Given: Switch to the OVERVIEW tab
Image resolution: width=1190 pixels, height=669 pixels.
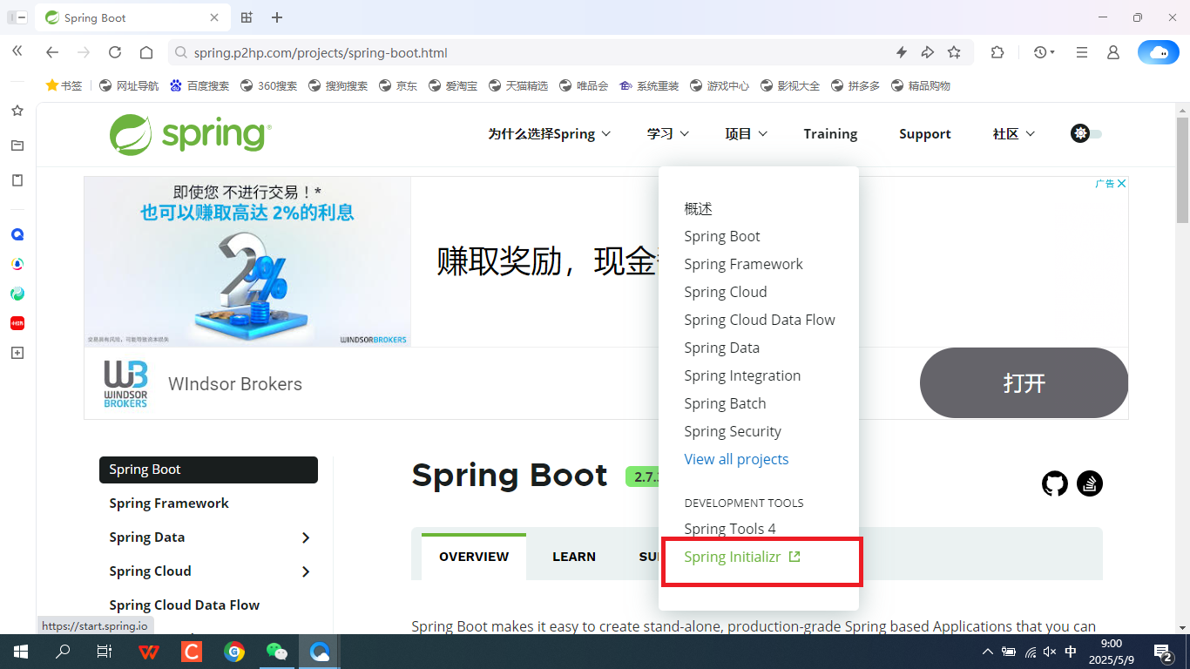Looking at the screenshot, I should click(x=474, y=557).
